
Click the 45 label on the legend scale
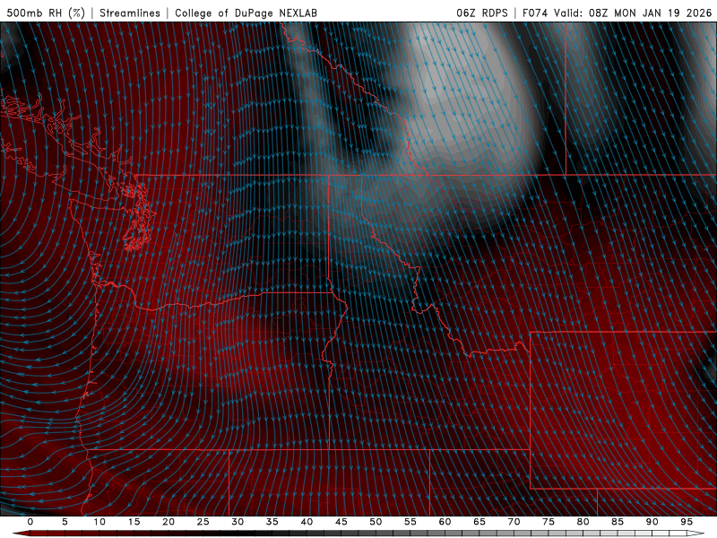tap(341, 522)
